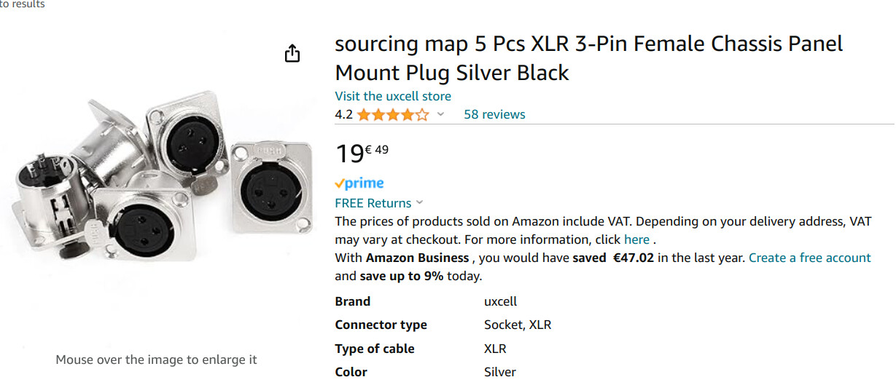This screenshot has height=385, width=896.
Task: Expand the rating breakdown chevron beside the stars
Action: click(x=440, y=115)
